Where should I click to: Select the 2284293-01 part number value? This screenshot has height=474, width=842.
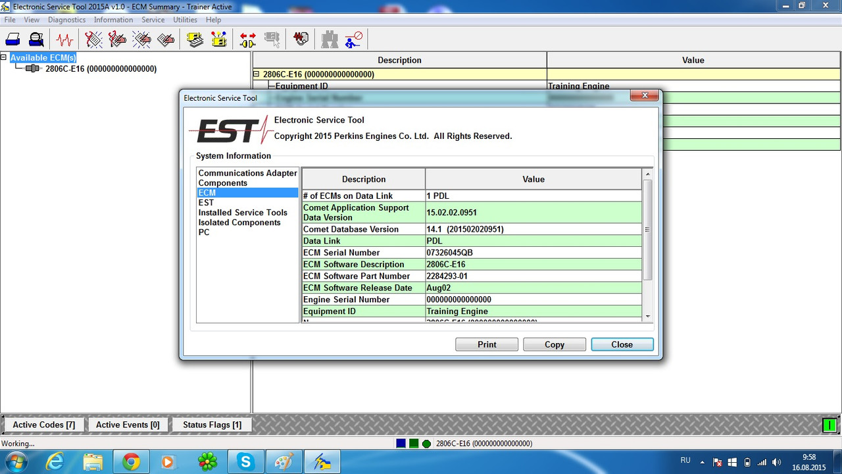[x=533, y=276]
